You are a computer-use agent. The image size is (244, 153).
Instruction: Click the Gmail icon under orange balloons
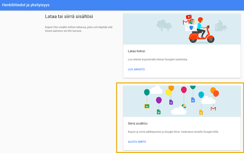coord(213,109)
